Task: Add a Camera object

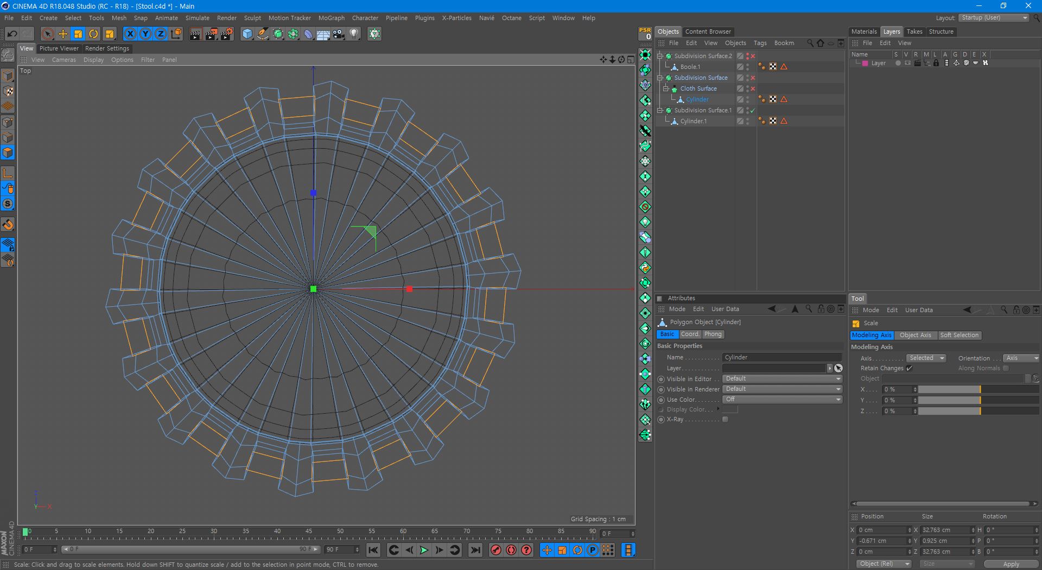Action: point(339,34)
